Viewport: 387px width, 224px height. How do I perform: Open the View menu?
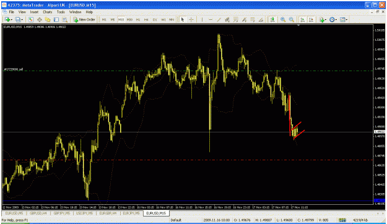[22, 12]
